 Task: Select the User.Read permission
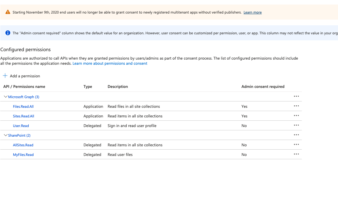[21, 126]
